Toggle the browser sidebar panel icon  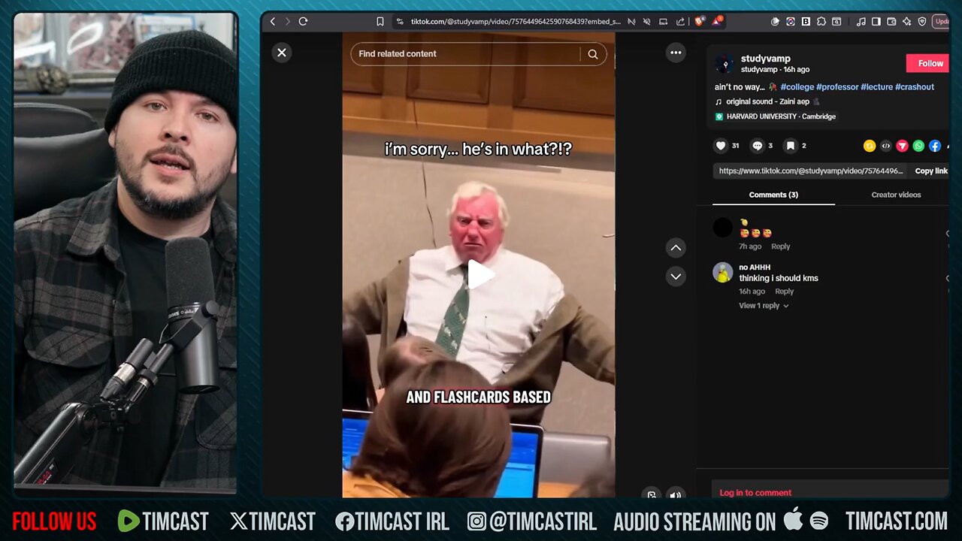(x=876, y=22)
